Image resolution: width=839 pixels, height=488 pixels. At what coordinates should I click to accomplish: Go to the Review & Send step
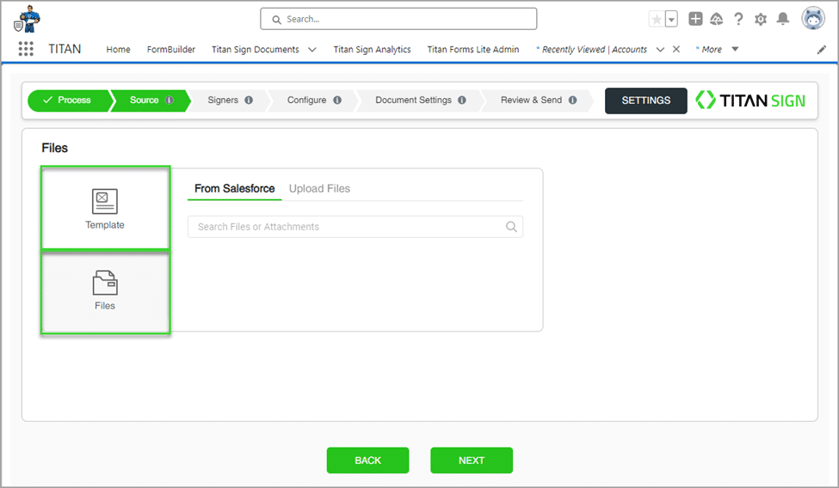(531, 101)
